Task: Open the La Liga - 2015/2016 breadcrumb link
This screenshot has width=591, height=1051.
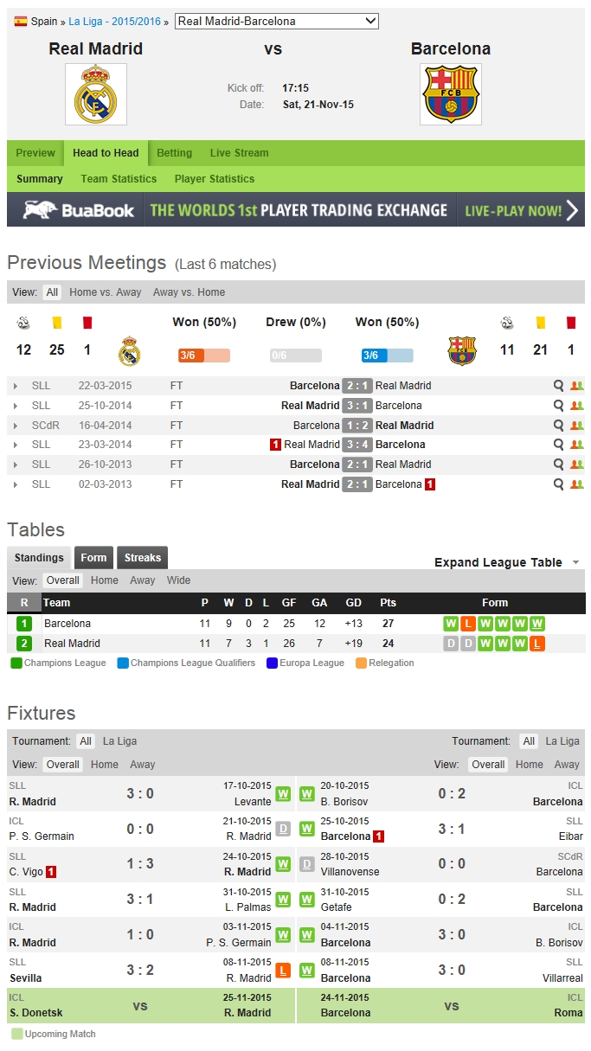Action: click(115, 22)
